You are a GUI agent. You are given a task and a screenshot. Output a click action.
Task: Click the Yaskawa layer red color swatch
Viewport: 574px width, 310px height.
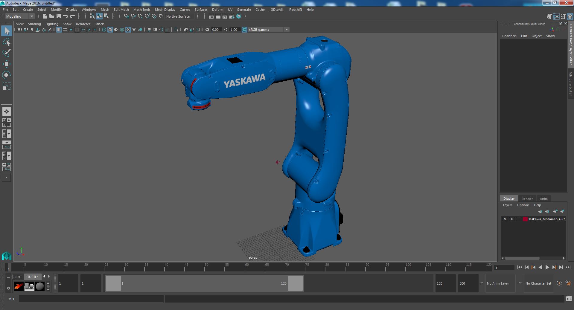coord(525,219)
